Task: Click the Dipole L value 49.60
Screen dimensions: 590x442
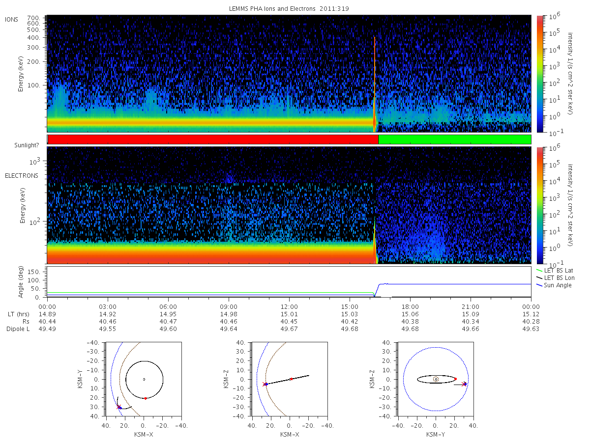Action: [168, 329]
